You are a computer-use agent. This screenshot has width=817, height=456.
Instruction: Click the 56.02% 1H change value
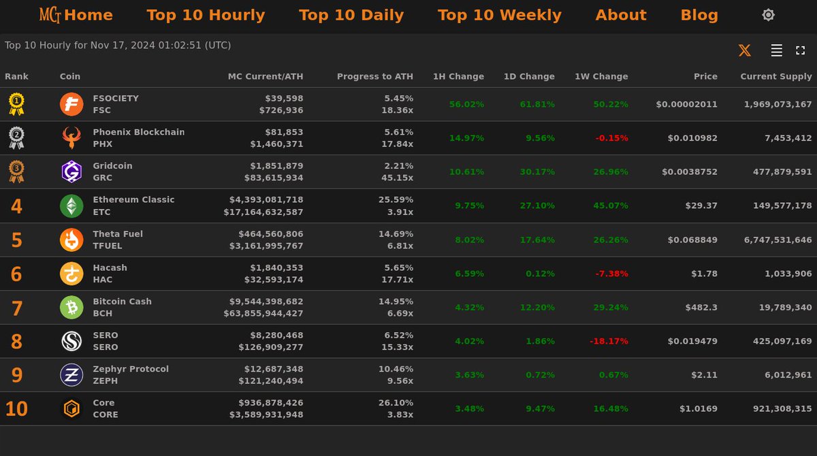[x=466, y=104]
